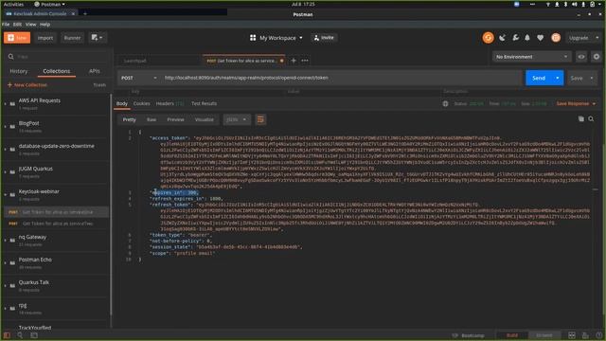Open the Save Response dropdown
606x341 pixels.
click(576, 103)
